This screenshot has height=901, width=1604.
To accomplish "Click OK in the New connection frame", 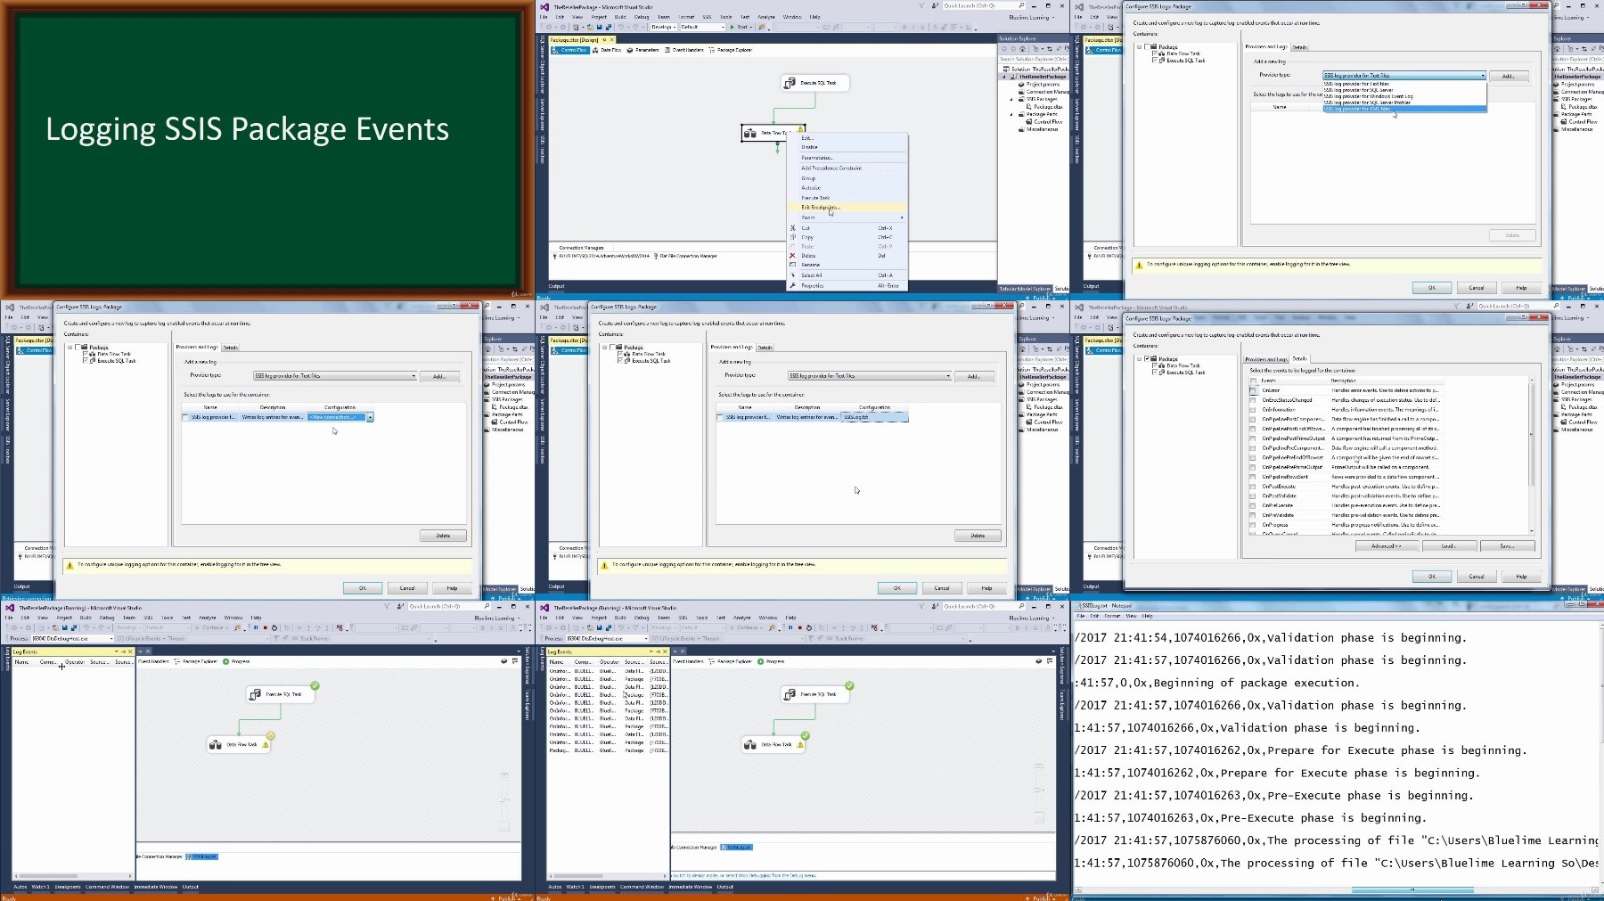I will pos(363,588).
